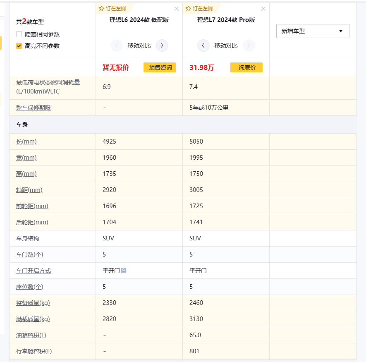Click the 理想L6 2024款 低配版 title
Image resolution: width=366 pixels, height=362 pixels.
139,20
